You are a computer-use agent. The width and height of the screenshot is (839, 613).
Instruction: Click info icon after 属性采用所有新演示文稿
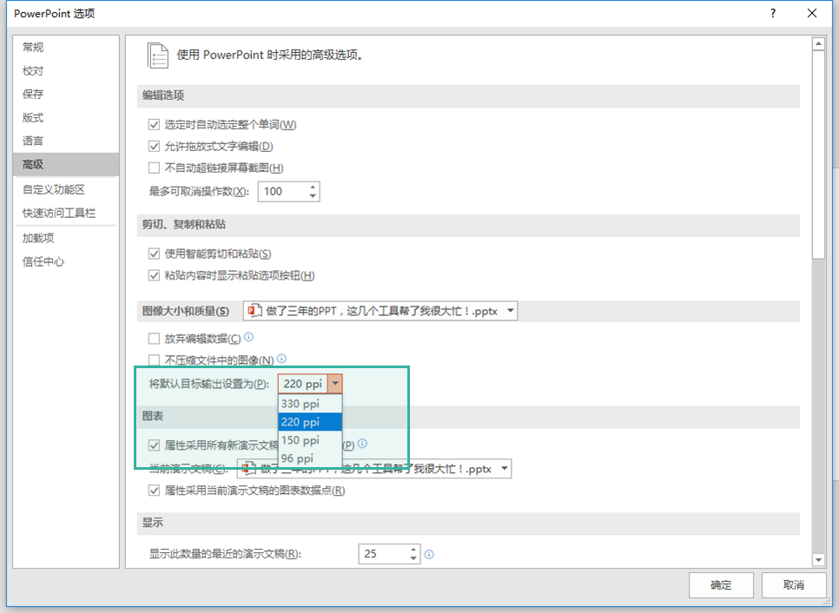pos(362,444)
